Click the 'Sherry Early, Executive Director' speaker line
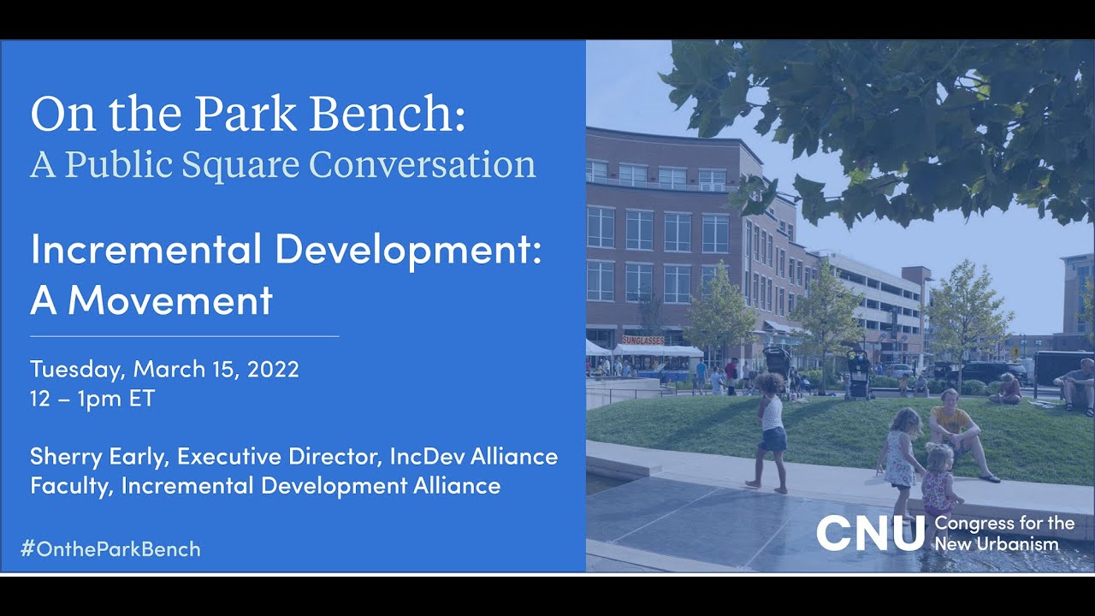 coord(294,457)
